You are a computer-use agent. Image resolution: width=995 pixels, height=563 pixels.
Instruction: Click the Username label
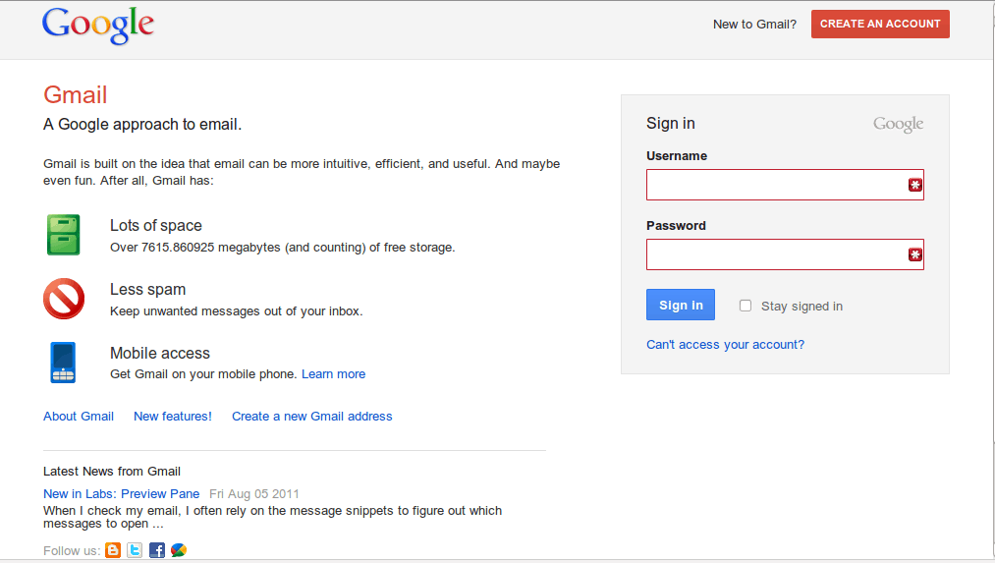[677, 155]
